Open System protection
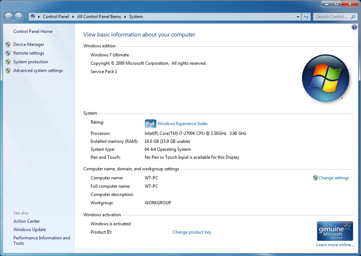361x256 pixels. 31,62
